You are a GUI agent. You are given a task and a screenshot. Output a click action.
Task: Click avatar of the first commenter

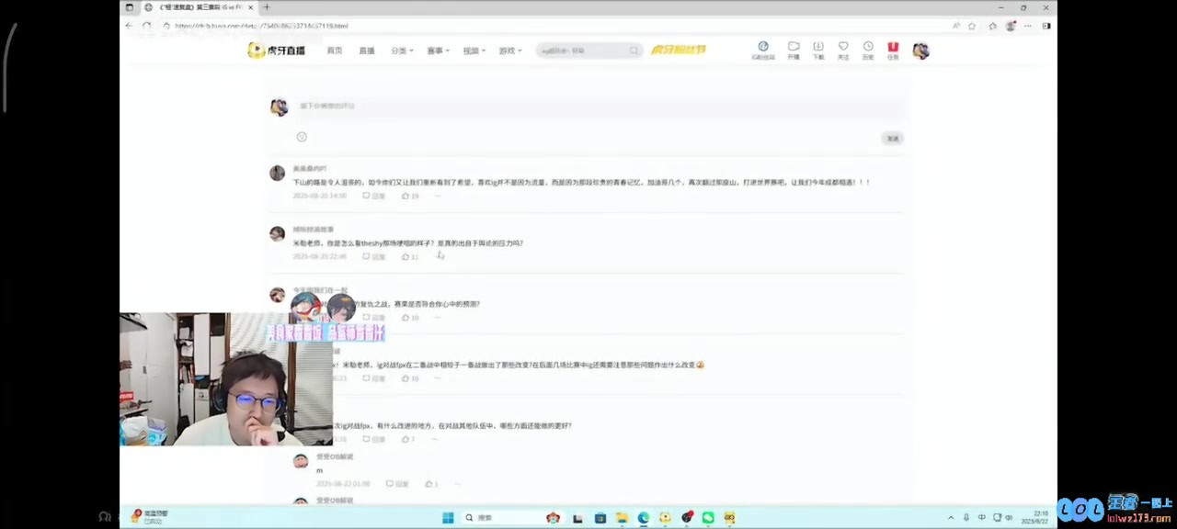coord(277,173)
